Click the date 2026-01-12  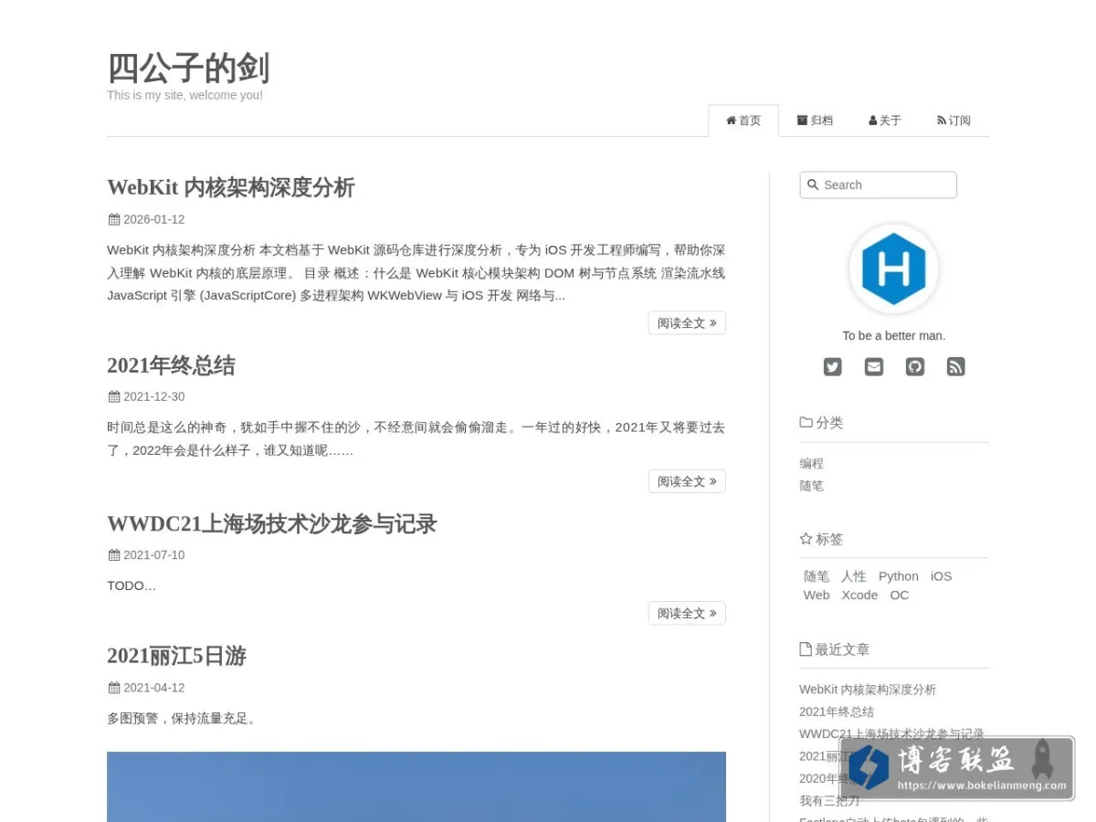point(153,219)
